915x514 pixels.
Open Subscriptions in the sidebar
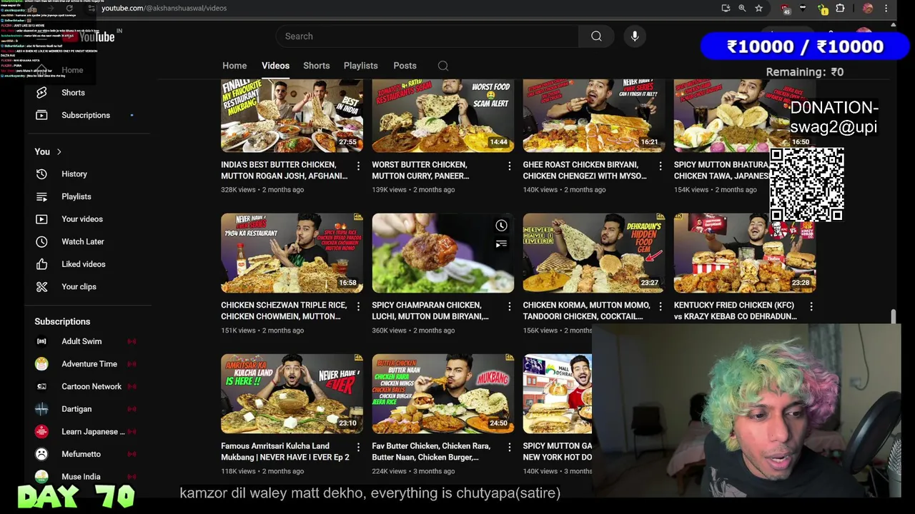85,115
